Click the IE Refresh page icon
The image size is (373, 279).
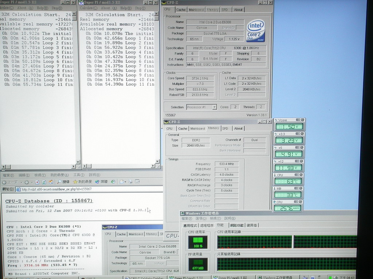[44, 182]
